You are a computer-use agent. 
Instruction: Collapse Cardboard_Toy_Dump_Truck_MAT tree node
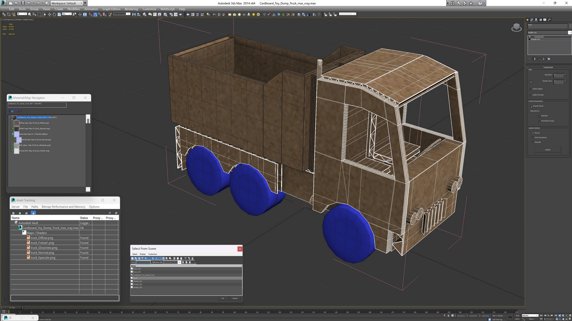point(10,117)
